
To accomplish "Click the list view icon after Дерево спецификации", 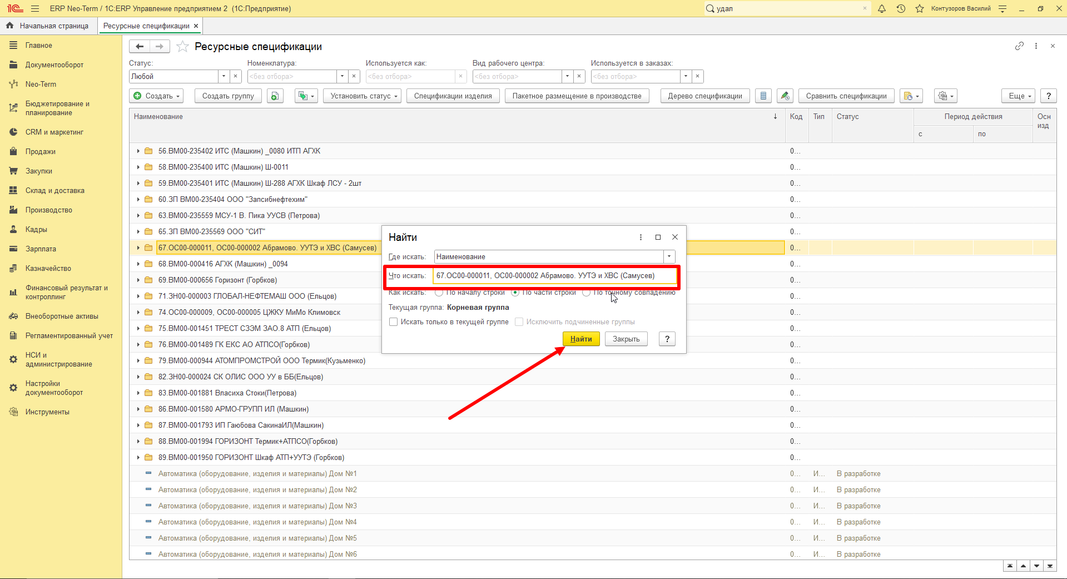I will point(763,96).
